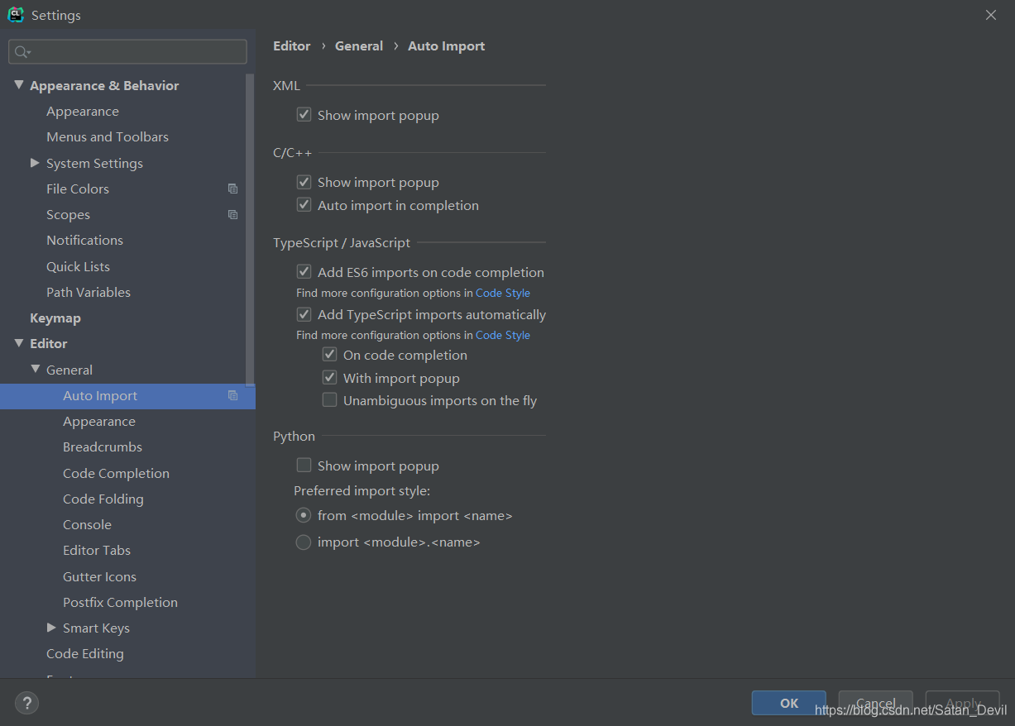Open Keymap settings
The width and height of the screenshot is (1015, 726).
(x=55, y=318)
